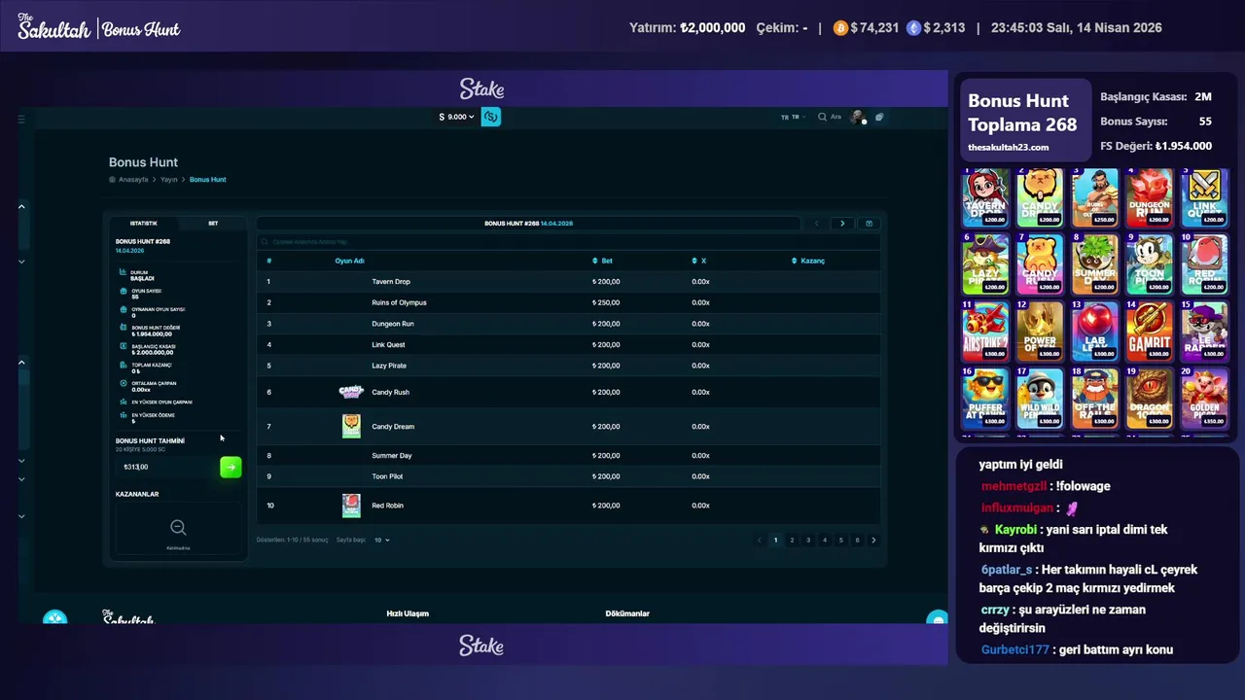
Task: Go to page 4
Action: [825, 540]
